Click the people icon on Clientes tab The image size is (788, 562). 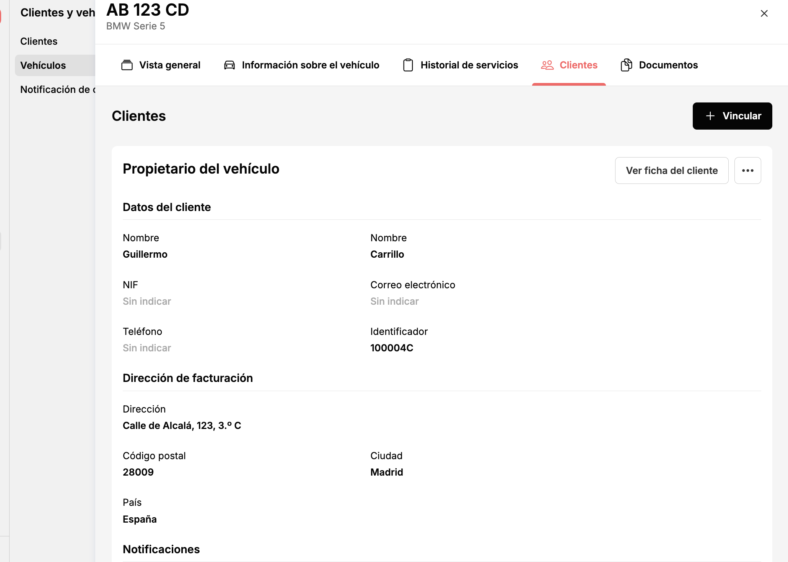coord(547,65)
